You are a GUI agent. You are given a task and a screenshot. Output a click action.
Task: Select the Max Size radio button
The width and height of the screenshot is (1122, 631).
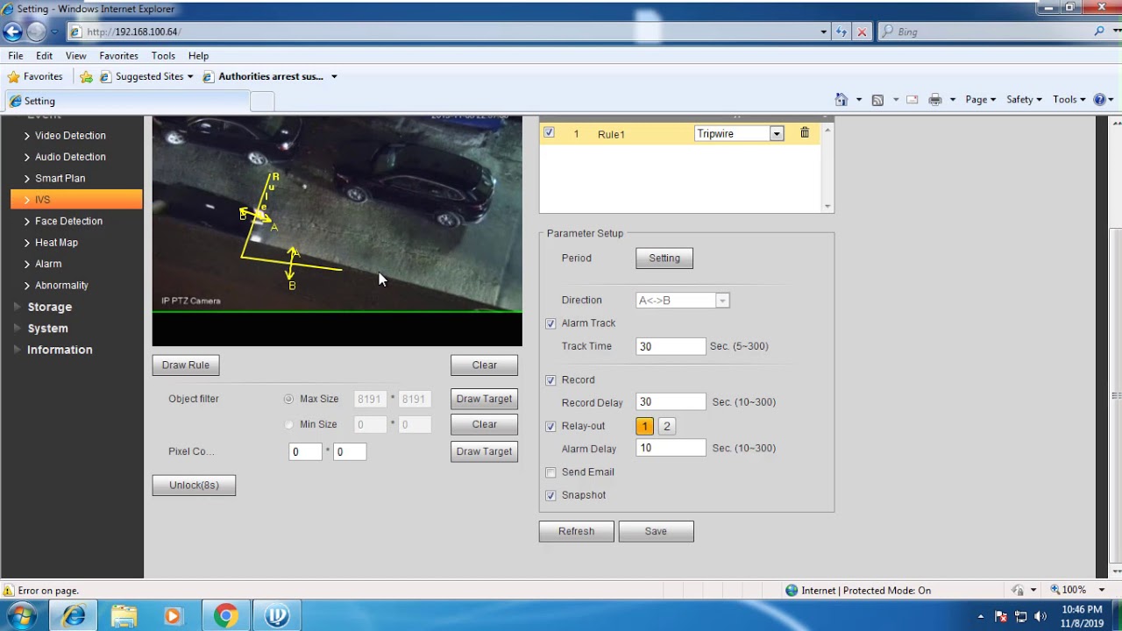coord(288,399)
